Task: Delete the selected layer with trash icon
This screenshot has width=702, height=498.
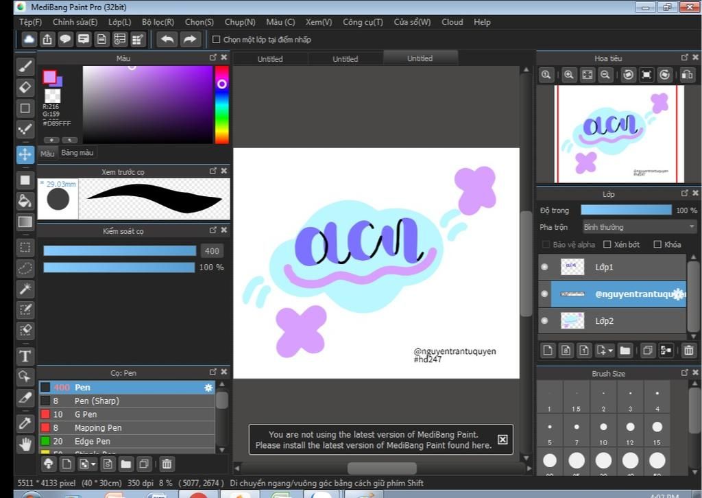Action: click(688, 351)
